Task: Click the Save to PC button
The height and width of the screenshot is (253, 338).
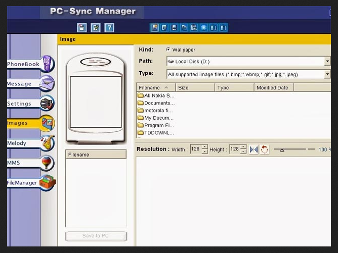Action: [96, 236]
